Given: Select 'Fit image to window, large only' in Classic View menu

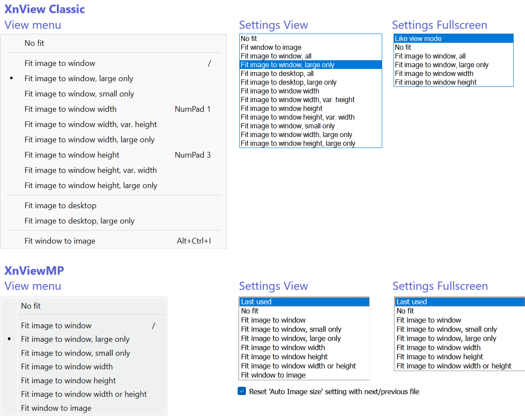Looking at the screenshot, I should coord(79,79).
